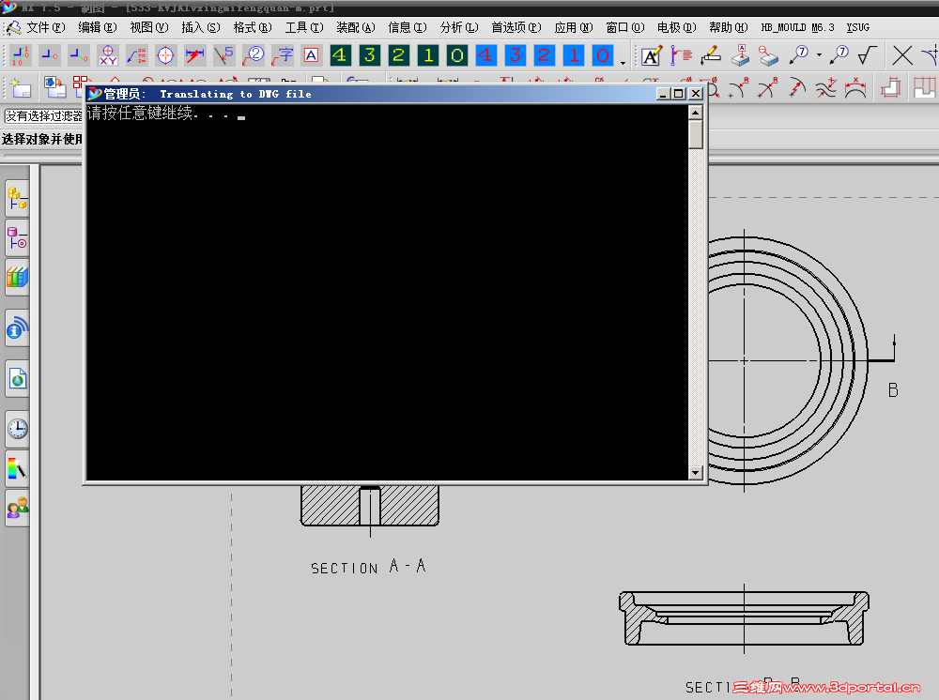Click the red '0' on blue tolerance button

[603, 55]
